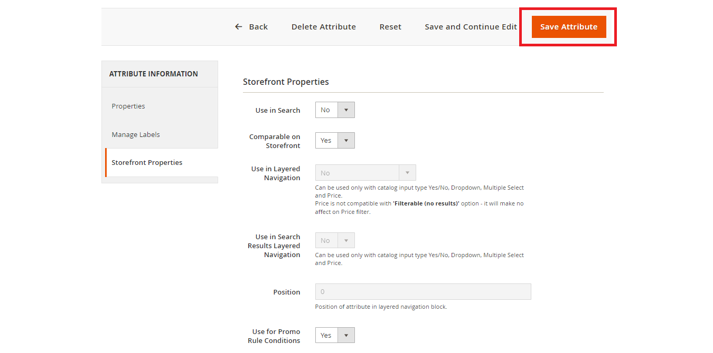The image size is (713, 353).
Task: Click the Reset button
Action: point(390,27)
